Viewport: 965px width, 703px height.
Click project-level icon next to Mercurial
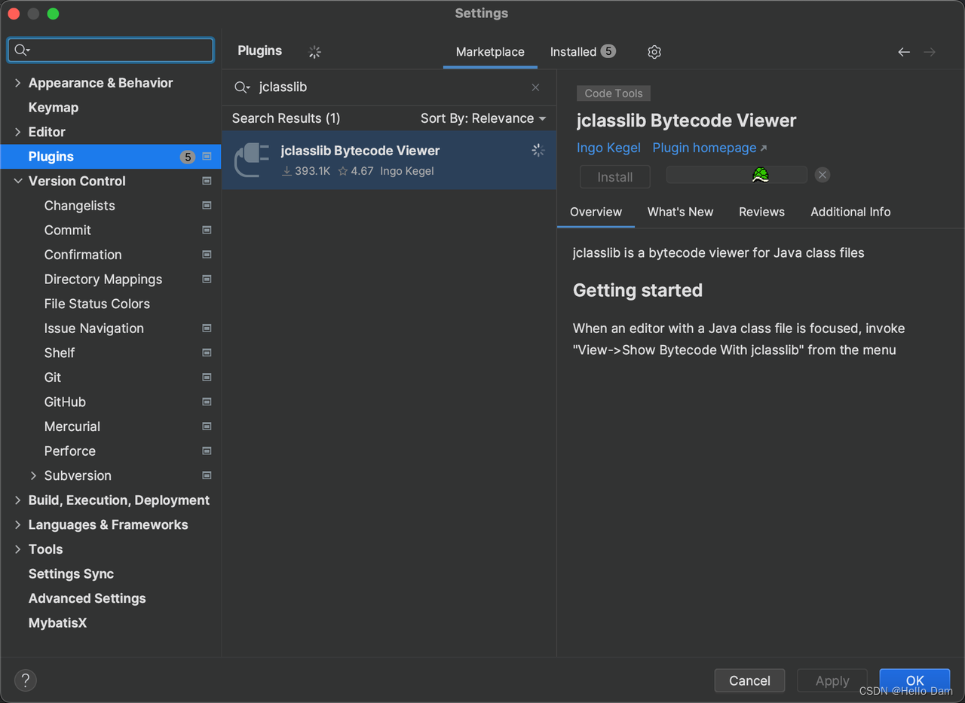pos(207,426)
